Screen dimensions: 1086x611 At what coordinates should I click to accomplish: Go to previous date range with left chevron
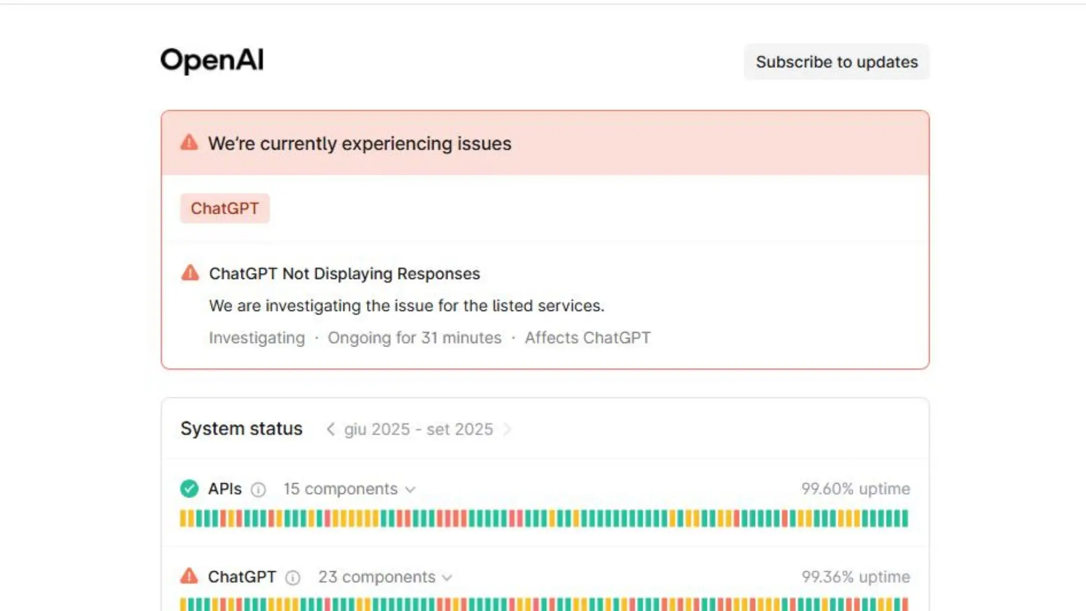330,429
